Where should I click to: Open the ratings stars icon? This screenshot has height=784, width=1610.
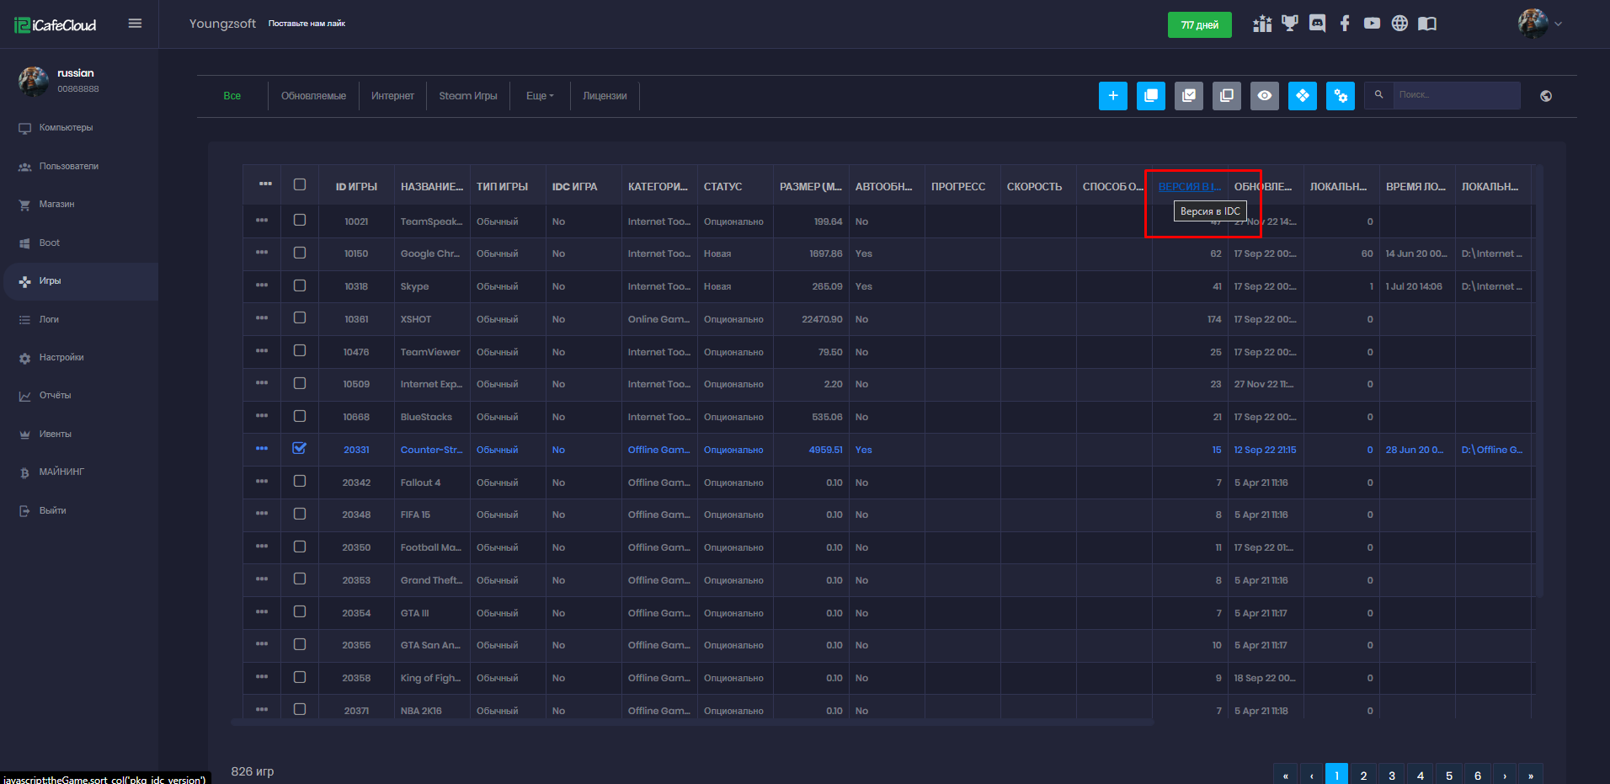tap(1262, 24)
